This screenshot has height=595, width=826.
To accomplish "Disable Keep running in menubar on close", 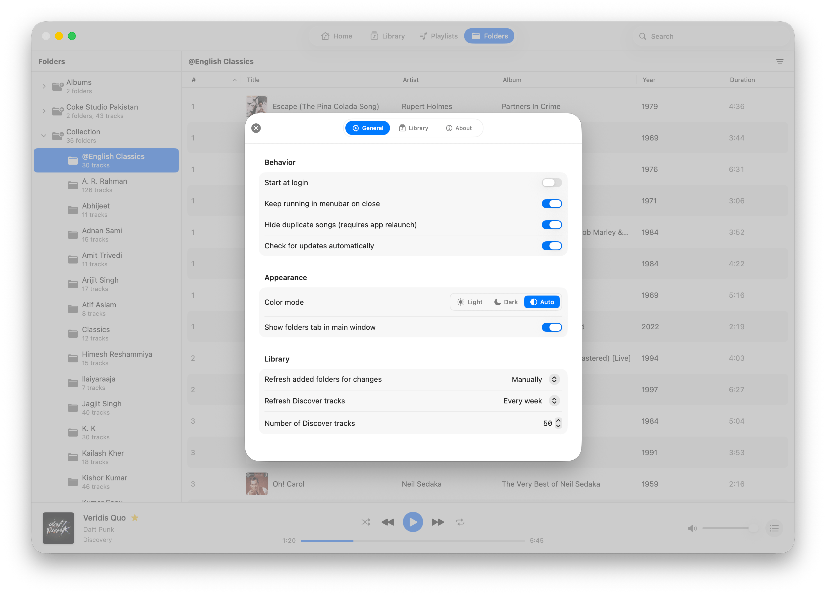I will pyautogui.click(x=551, y=204).
